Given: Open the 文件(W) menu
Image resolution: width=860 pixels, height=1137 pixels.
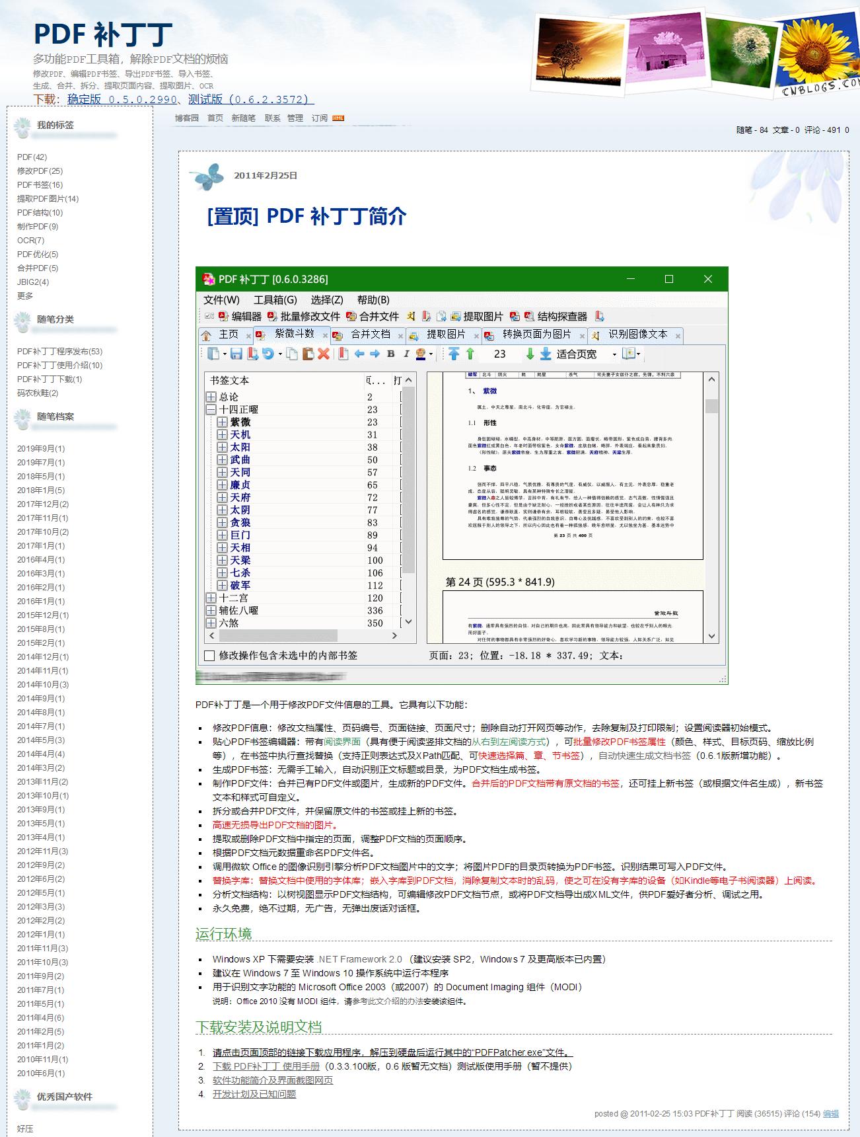Looking at the screenshot, I should click(x=221, y=300).
